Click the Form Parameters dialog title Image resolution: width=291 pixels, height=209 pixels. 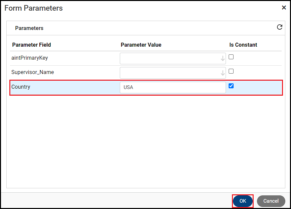coord(33,8)
